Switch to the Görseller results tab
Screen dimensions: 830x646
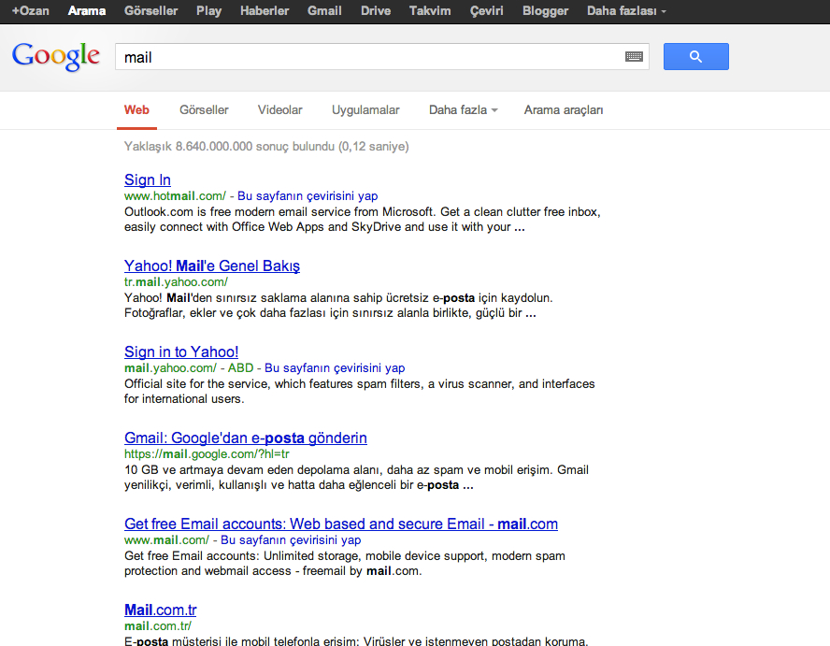[204, 110]
